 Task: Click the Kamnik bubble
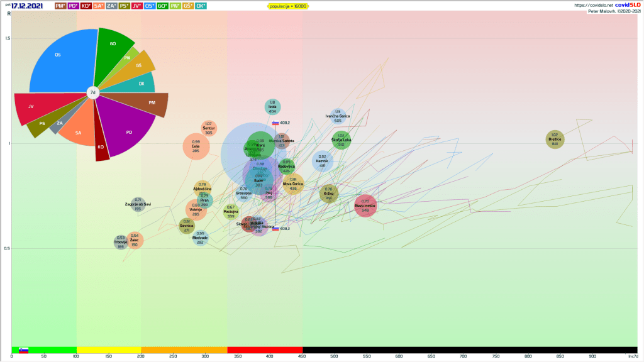pyautogui.click(x=323, y=161)
